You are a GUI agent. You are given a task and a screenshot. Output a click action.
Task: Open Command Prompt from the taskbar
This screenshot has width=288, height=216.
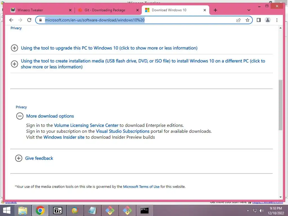145,210
